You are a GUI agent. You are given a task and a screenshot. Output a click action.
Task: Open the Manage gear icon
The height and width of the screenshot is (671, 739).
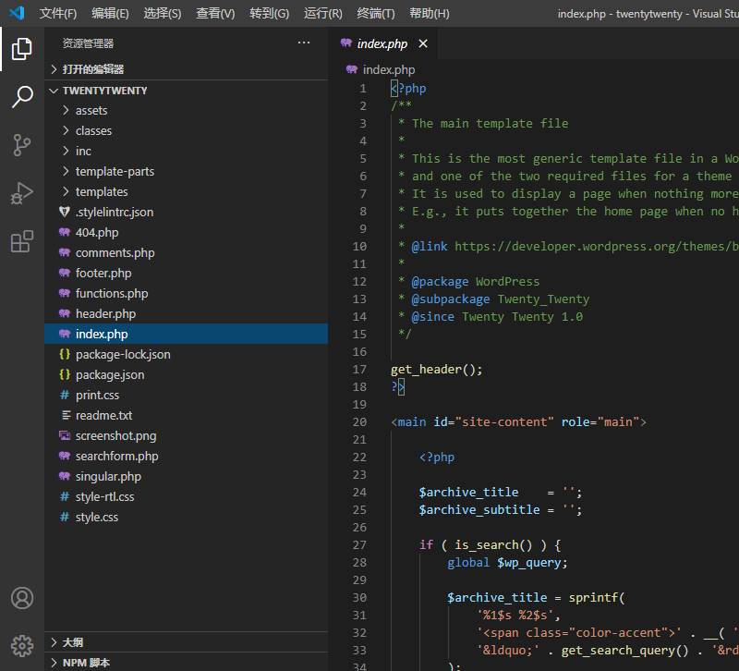coord(21,645)
